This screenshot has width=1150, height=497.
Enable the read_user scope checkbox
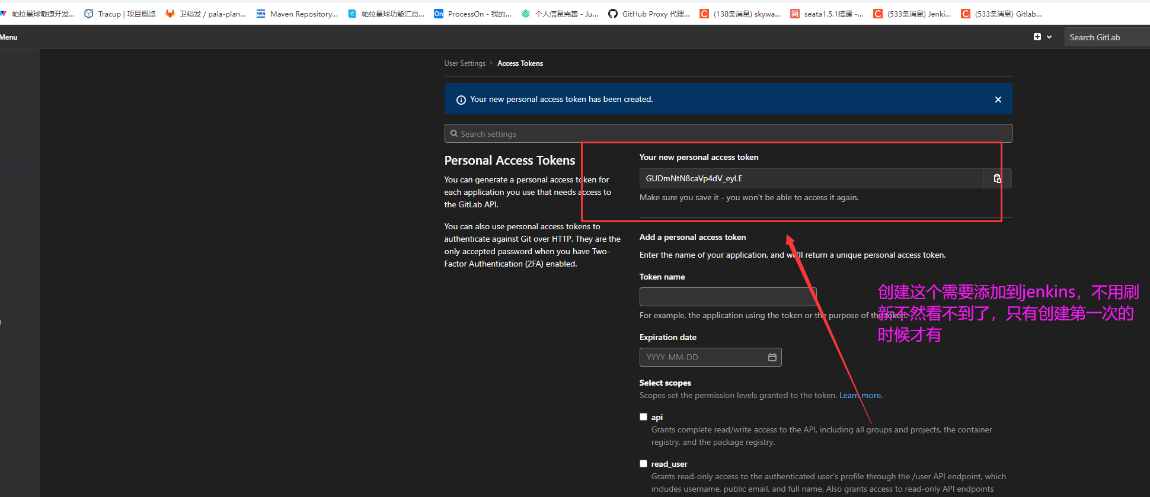pyautogui.click(x=643, y=464)
